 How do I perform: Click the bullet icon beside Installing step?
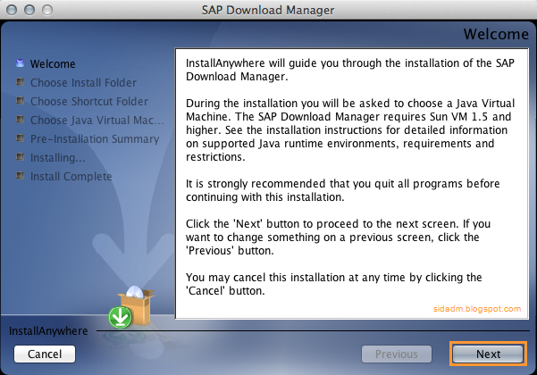(x=21, y=157)
